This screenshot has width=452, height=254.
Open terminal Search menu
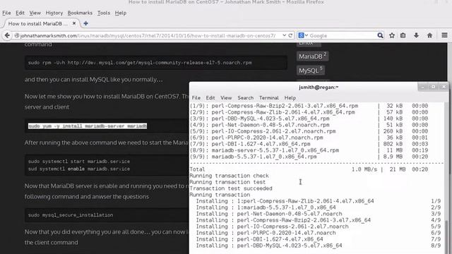[245, 98]
